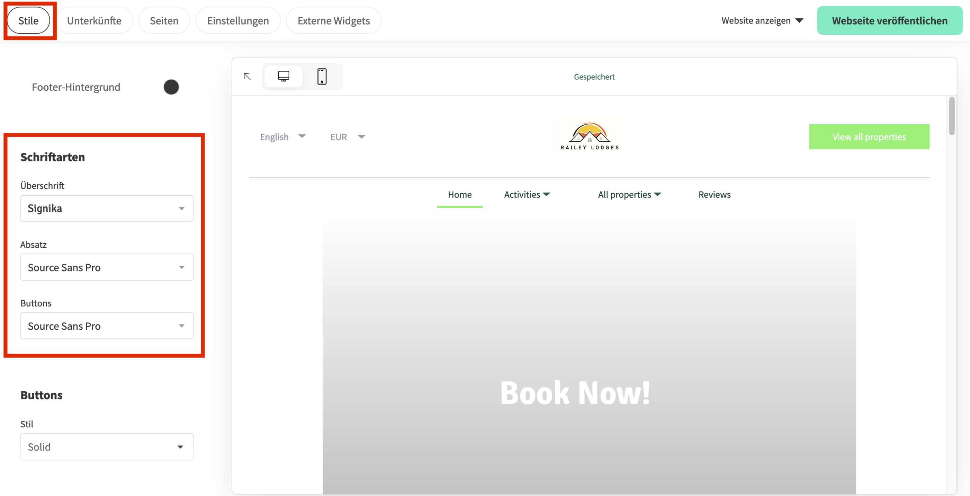This screenshot has width=970, height=496.
Task: Click the Railey Lodges logo in the preview
Action: [589, 136]
